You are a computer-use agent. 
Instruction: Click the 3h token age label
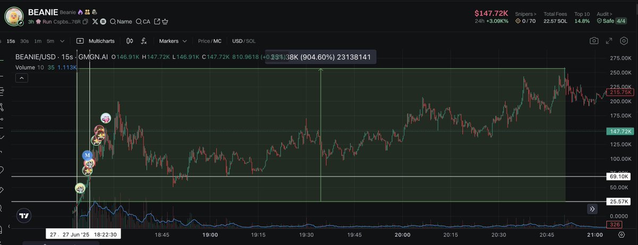point(31,22)
